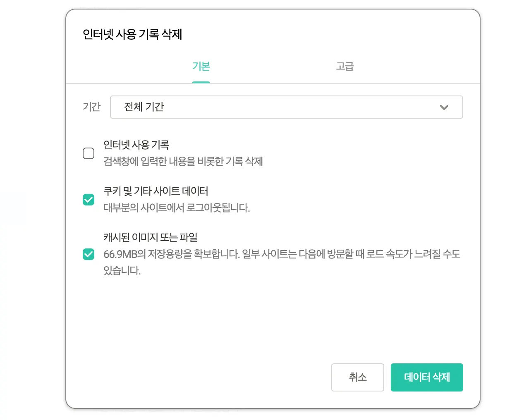Click the 인터넷 사용 기록 삭제 dialog title
This screenshot has height=420, width=531.
132,34
